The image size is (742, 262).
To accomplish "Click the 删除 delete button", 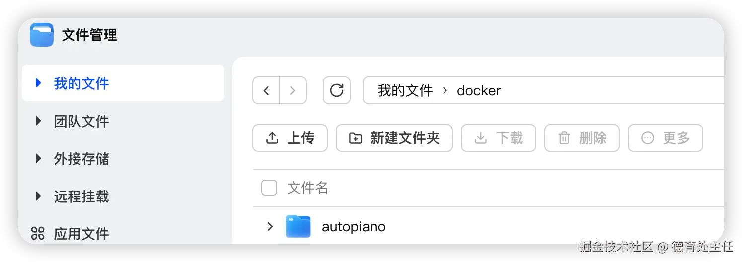I will tap(582, 138).
